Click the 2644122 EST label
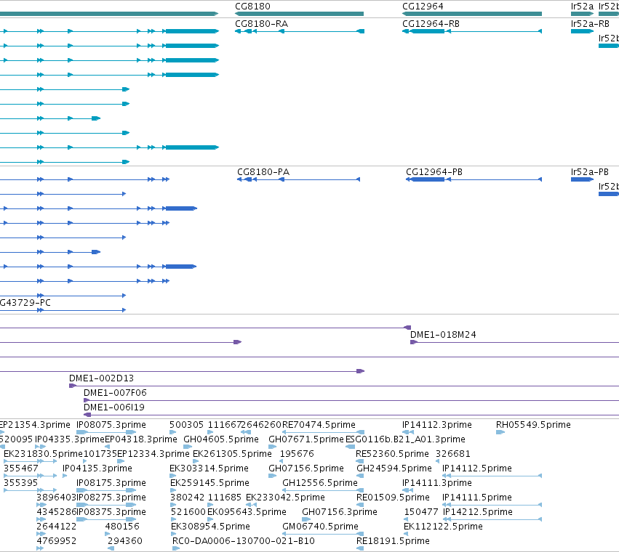619x552 pixels. point(57,527)
